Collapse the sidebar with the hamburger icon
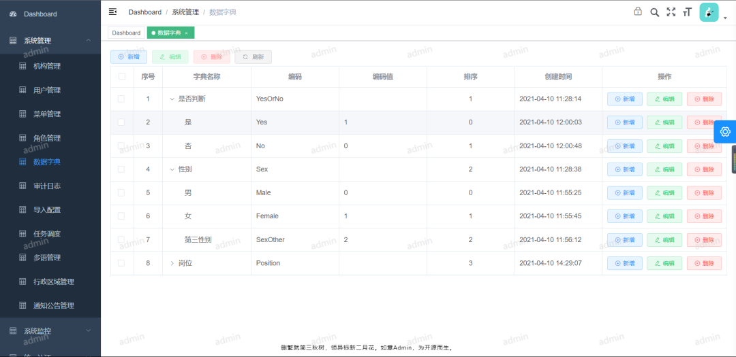 point(113,12)
